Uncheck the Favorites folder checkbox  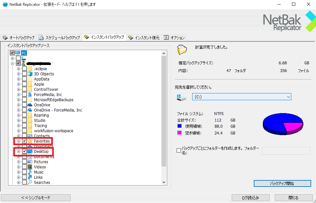pyautogui.click(x=24, y=141)
